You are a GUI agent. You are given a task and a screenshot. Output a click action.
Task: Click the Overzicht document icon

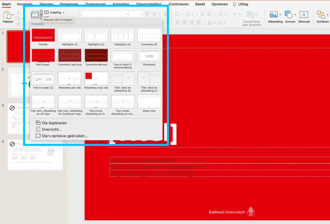(x=38, y=129)
